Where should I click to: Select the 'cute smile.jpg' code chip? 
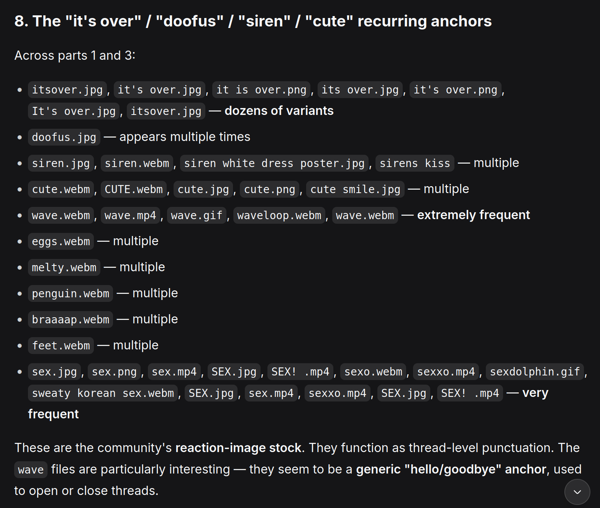point(355,189)
